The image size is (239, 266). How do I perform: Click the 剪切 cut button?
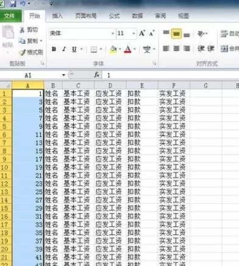29,30
